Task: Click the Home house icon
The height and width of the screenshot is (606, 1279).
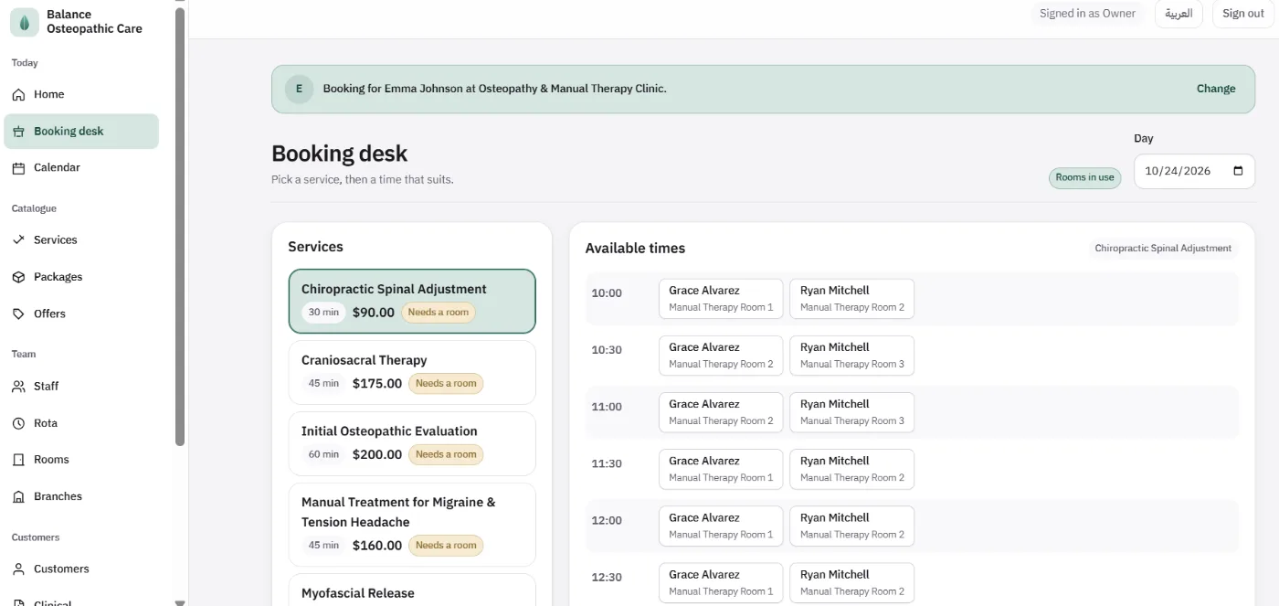Action: point(18,94)
